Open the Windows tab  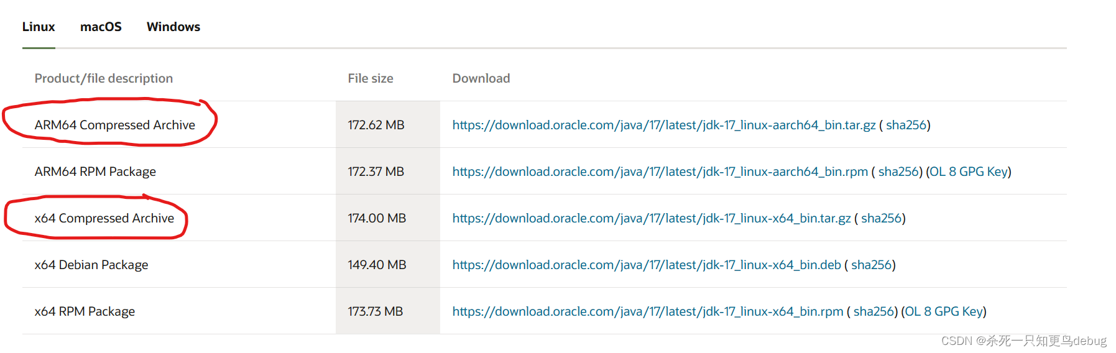tap(173, 27)
